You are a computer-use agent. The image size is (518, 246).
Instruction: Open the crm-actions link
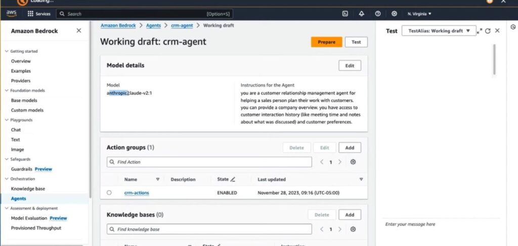pos(137,193)
